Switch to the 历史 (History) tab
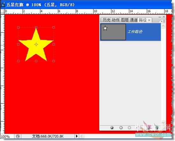 click(106, 20)
